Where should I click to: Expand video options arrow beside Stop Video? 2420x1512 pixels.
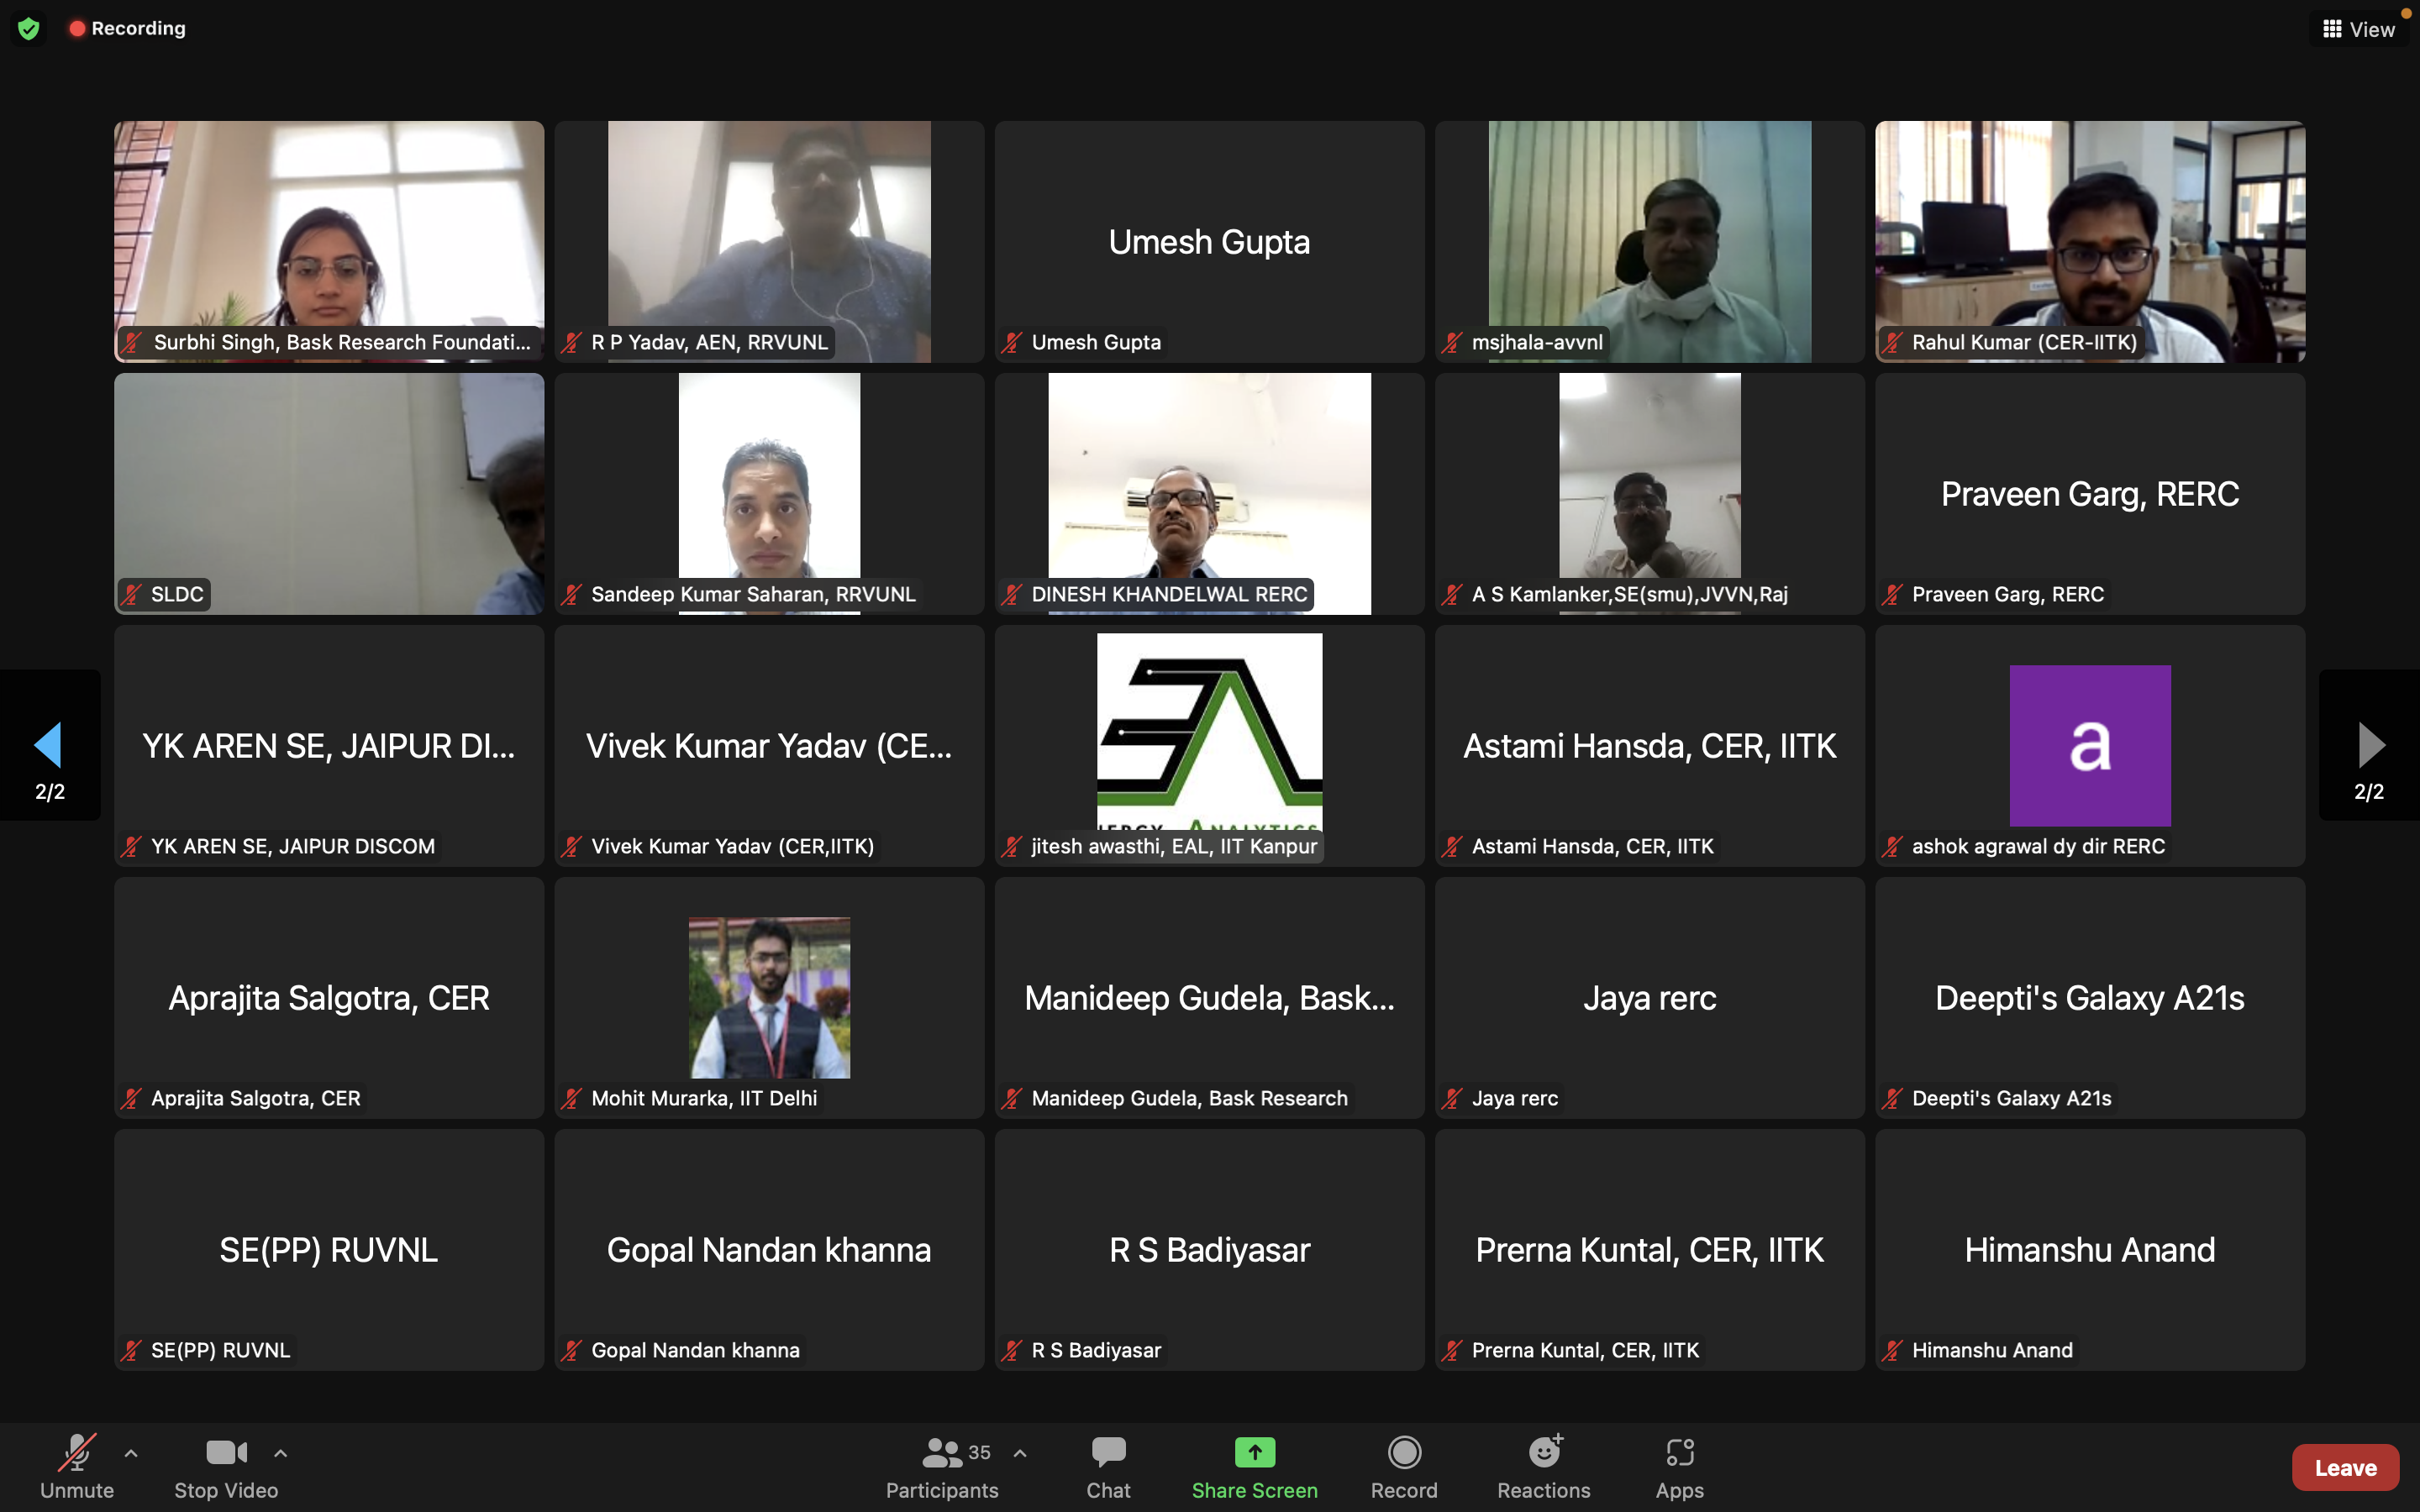click(x=281, y=1453)
